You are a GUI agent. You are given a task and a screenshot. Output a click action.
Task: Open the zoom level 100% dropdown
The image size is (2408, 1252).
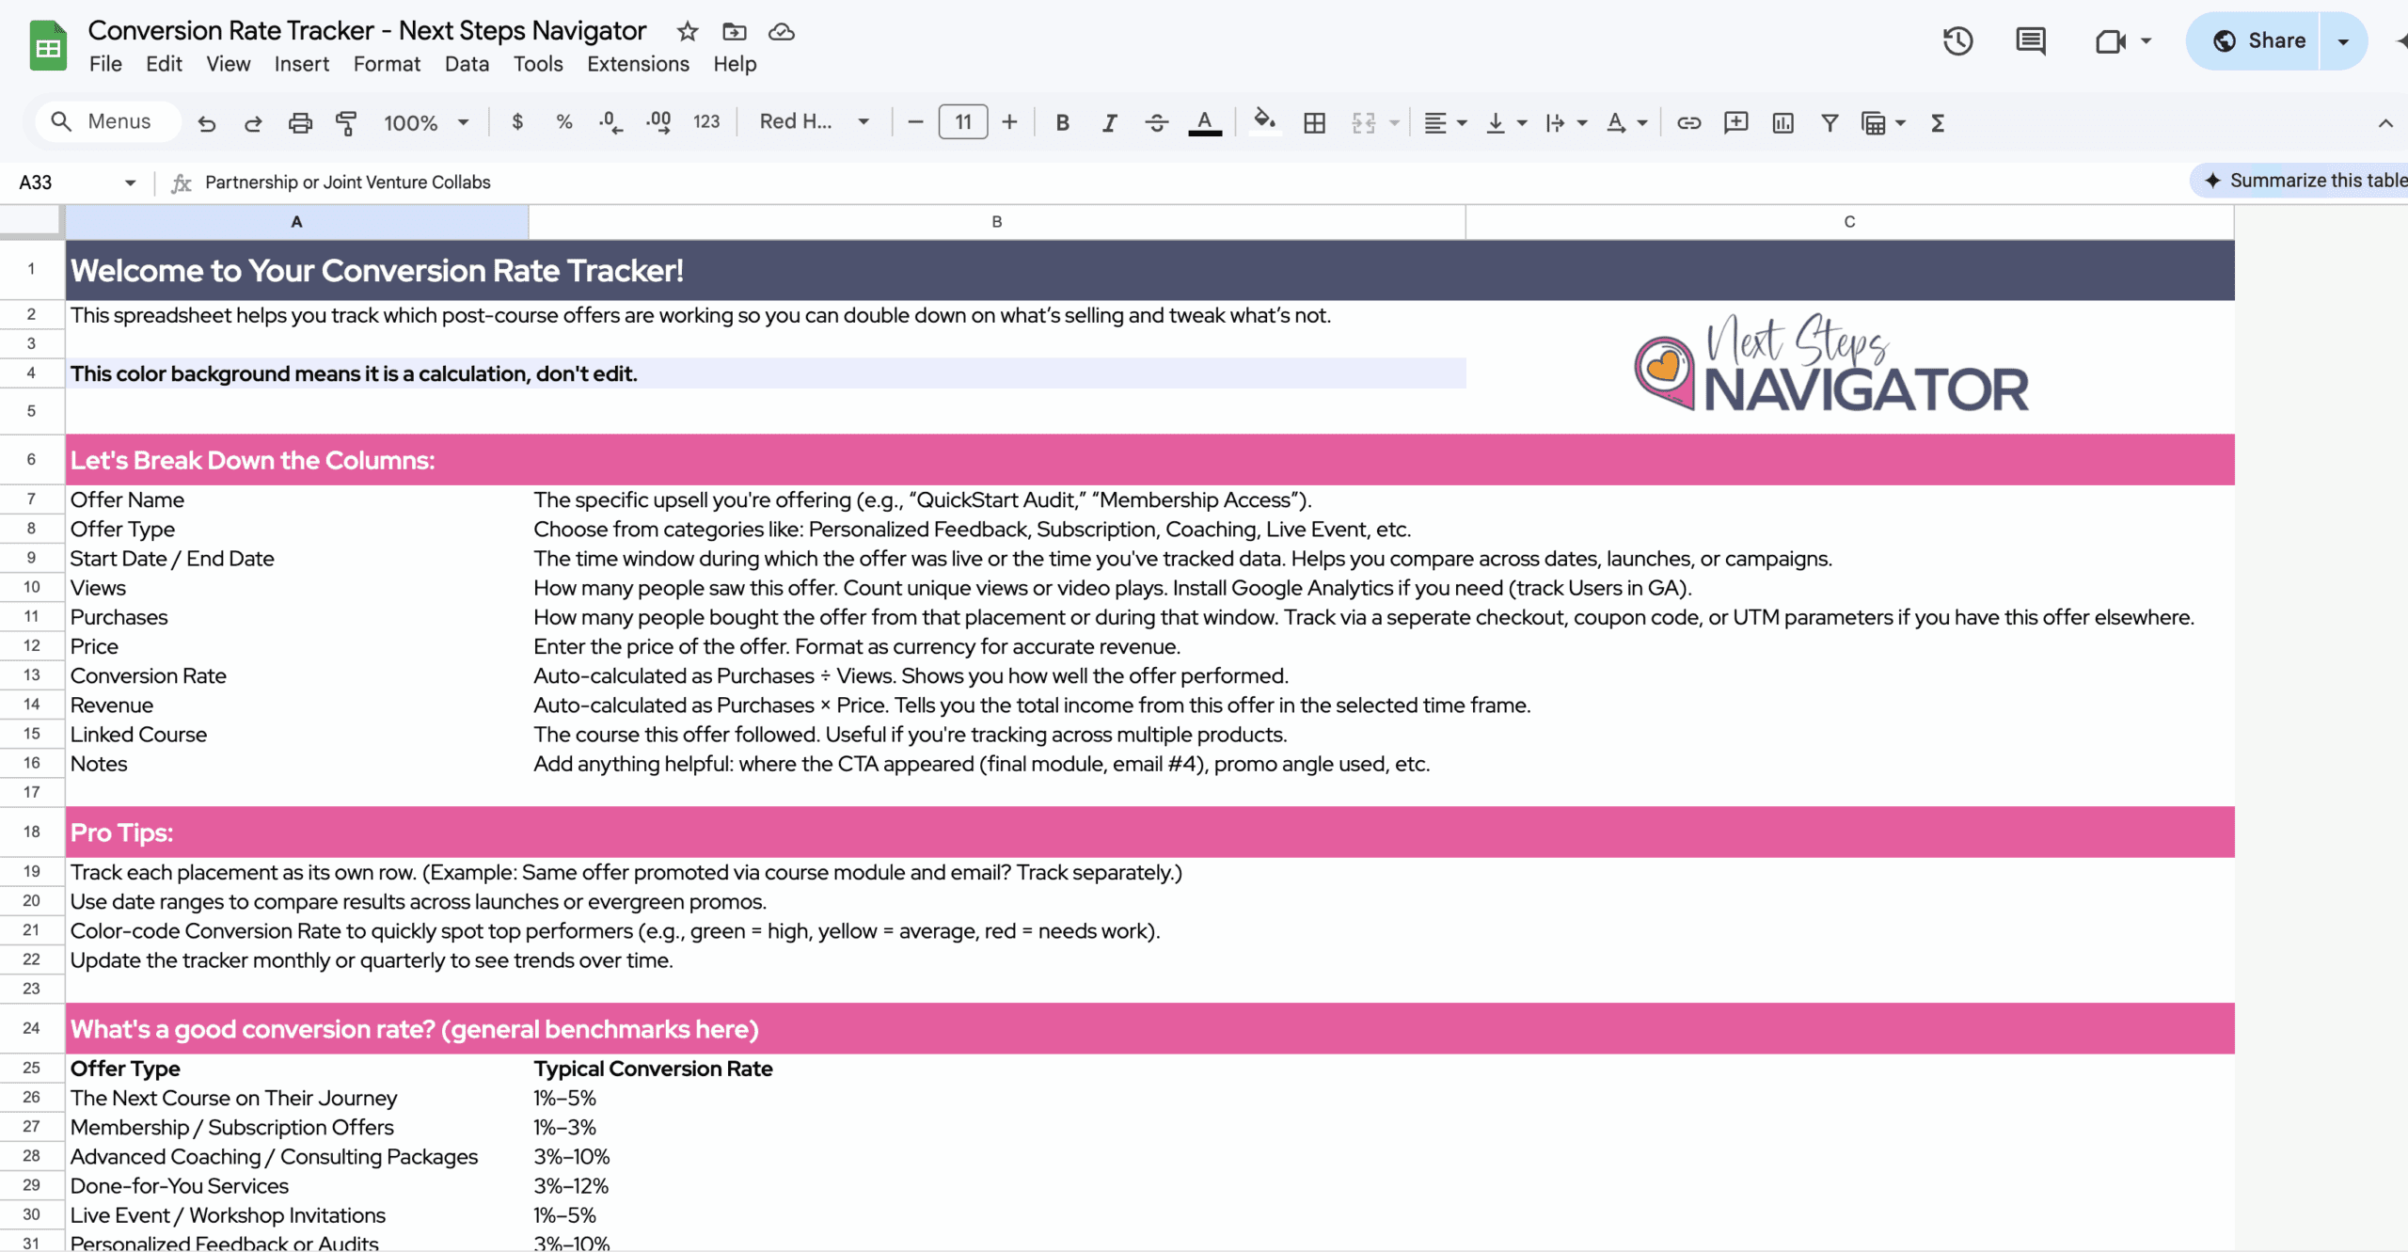[425, 123]
